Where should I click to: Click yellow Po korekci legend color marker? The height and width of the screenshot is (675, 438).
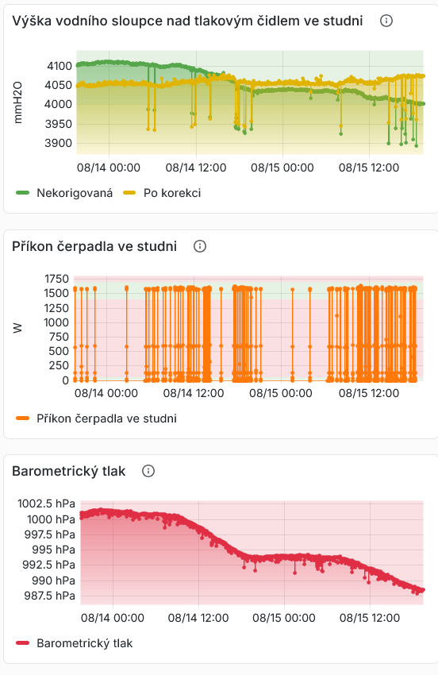(x=129, y=193)
